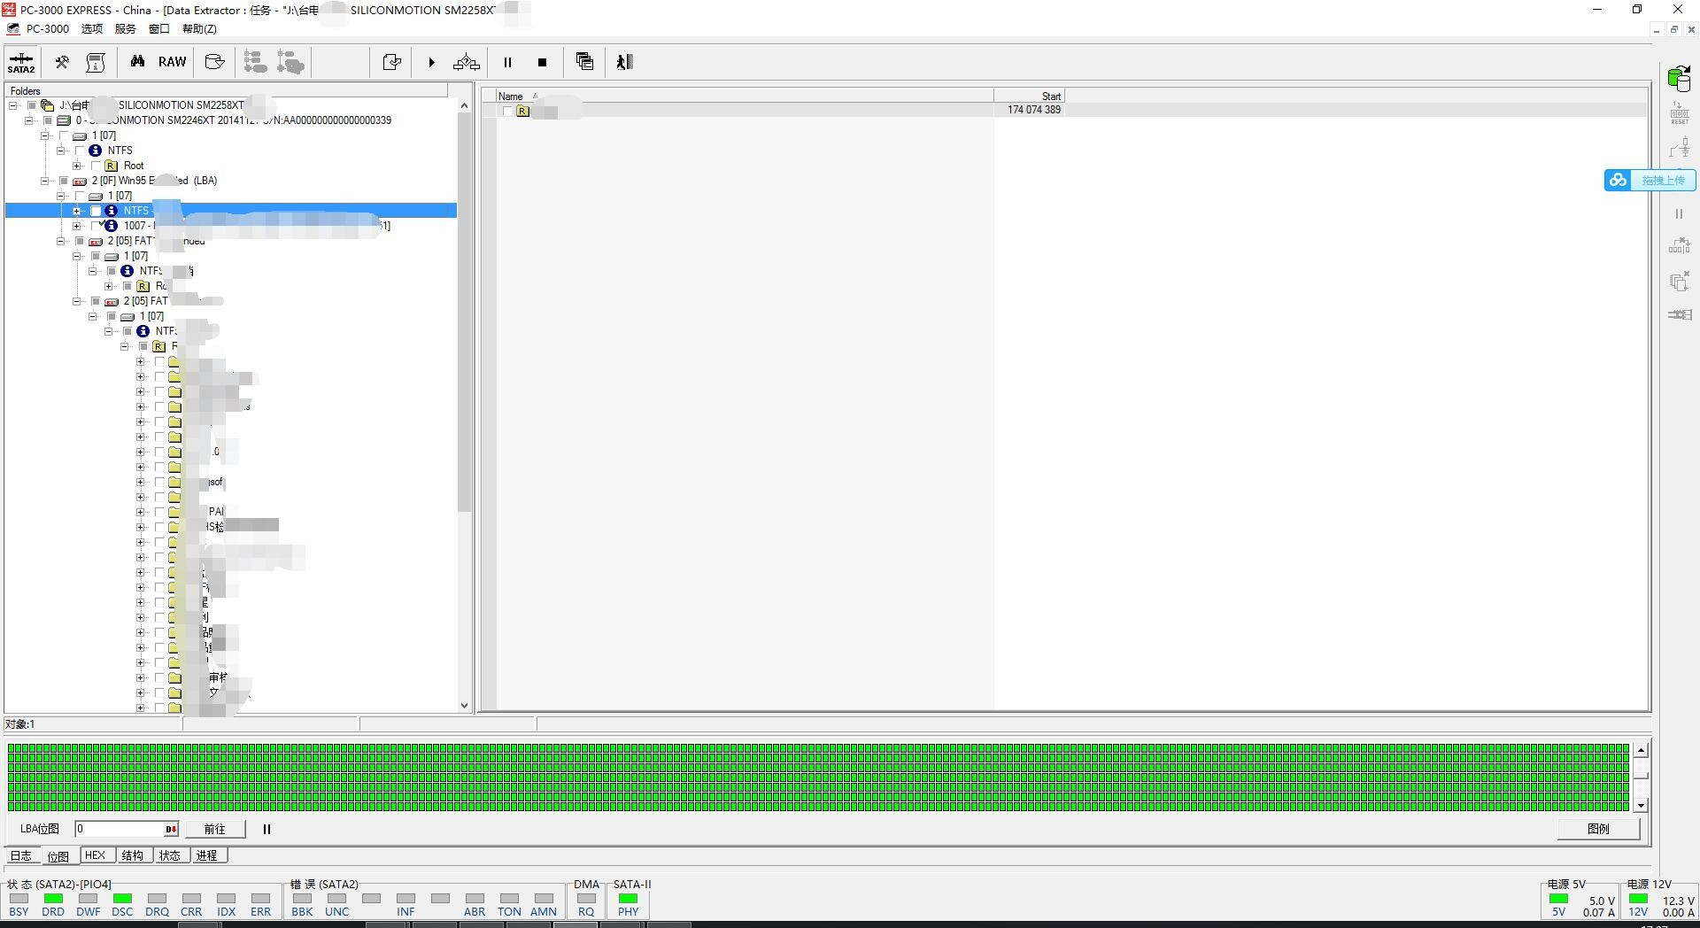This screenshot has width=1700, height=928.
Task: Click the exit running-man icon
Action: click(624, 62)
